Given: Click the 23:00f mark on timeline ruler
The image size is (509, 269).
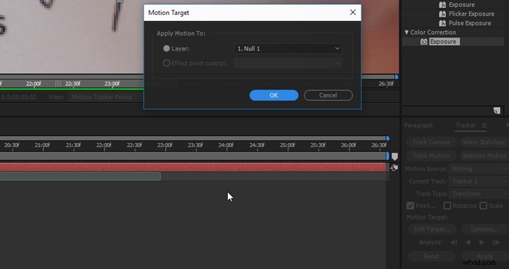Looking at the screenshot, I should (165, 145).
